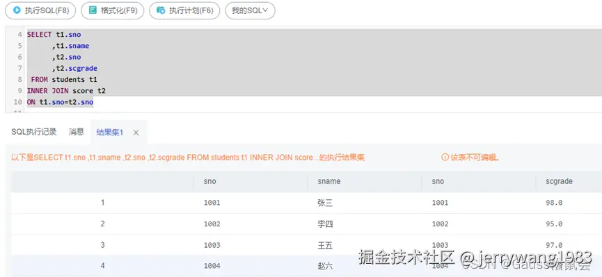Click editor line 4 SELECT t1.sno
The width and height of the screenshot is (602, 277).
(x=54, y=35)
